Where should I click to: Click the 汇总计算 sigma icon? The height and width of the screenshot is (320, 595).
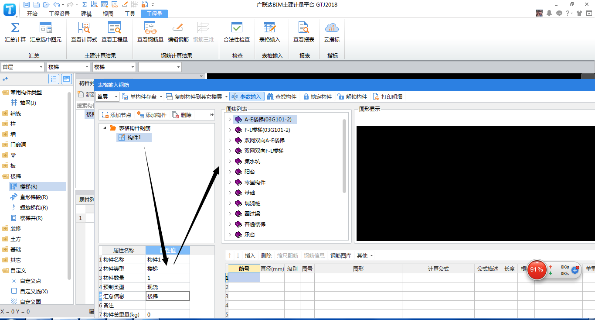[x=15, y=28]
